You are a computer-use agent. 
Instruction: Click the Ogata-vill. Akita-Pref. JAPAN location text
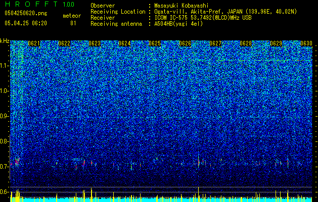(x=225, y=12)
